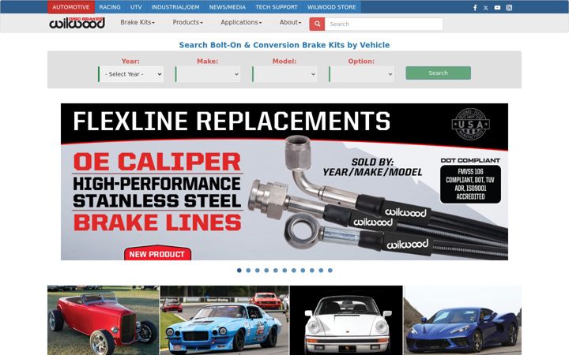Open Wilwood's X (Twitter) icon
This screenshot has width=569, height=355.
(486, 8)
